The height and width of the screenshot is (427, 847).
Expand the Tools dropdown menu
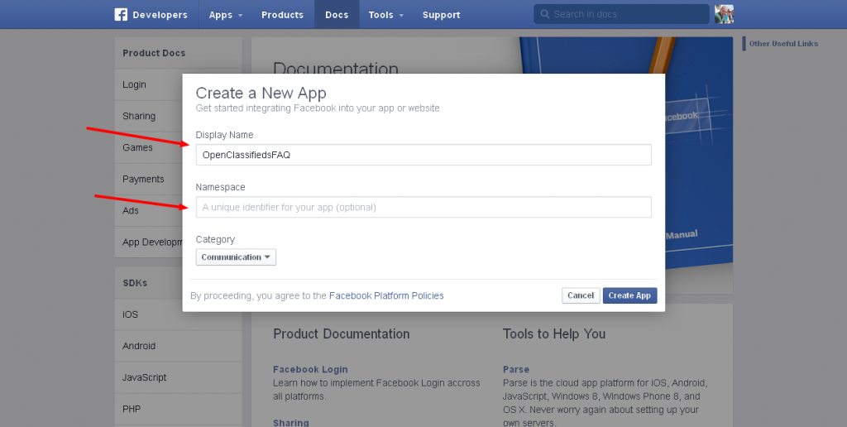click(386, 15)
